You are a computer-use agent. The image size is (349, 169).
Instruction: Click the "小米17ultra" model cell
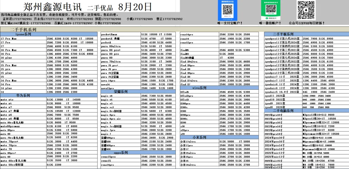tap(199, 141)
